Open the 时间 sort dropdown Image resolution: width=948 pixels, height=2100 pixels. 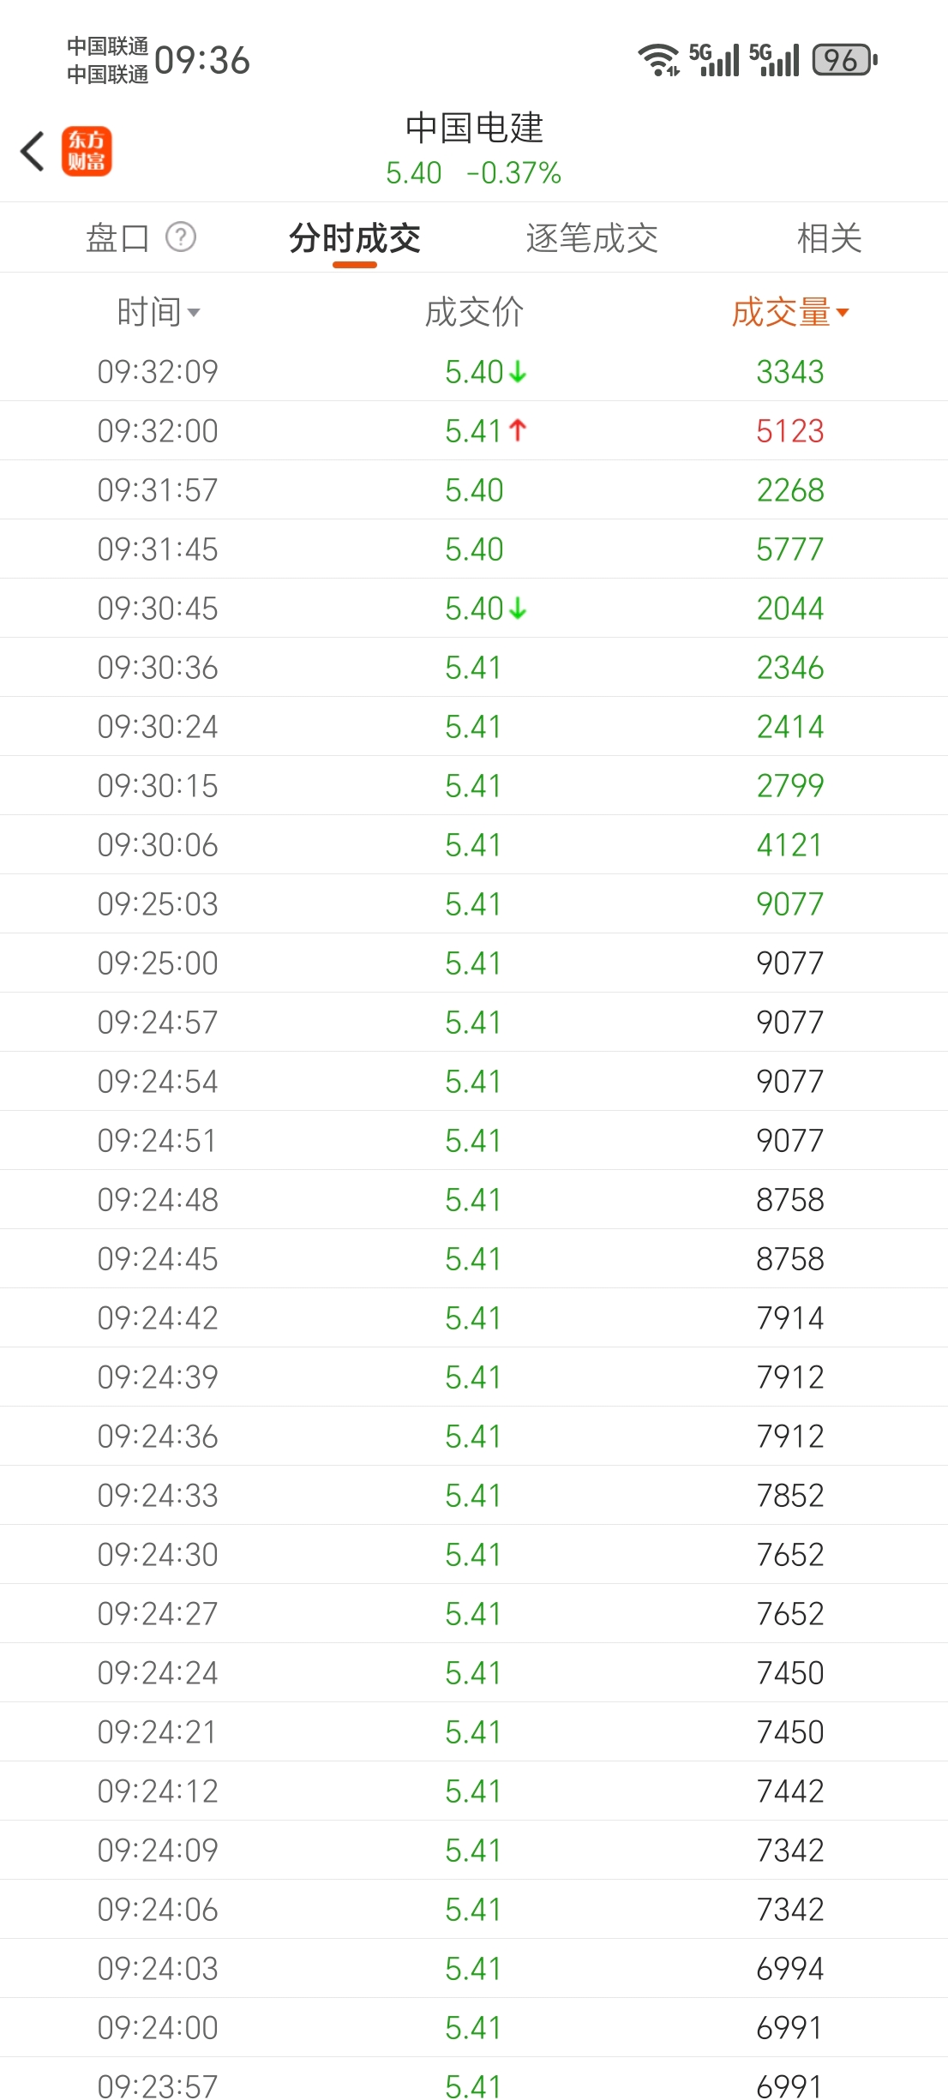159,313
